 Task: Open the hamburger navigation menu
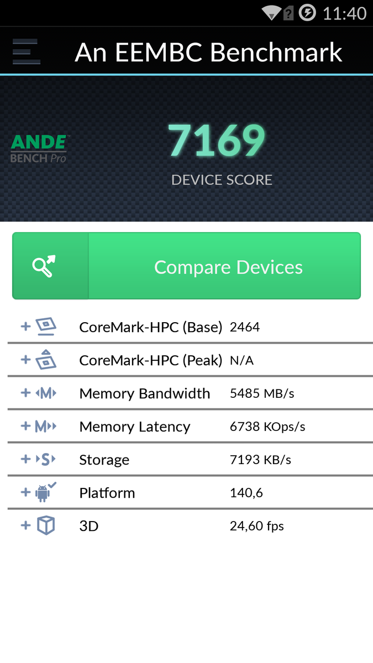(x=25, y=52)
